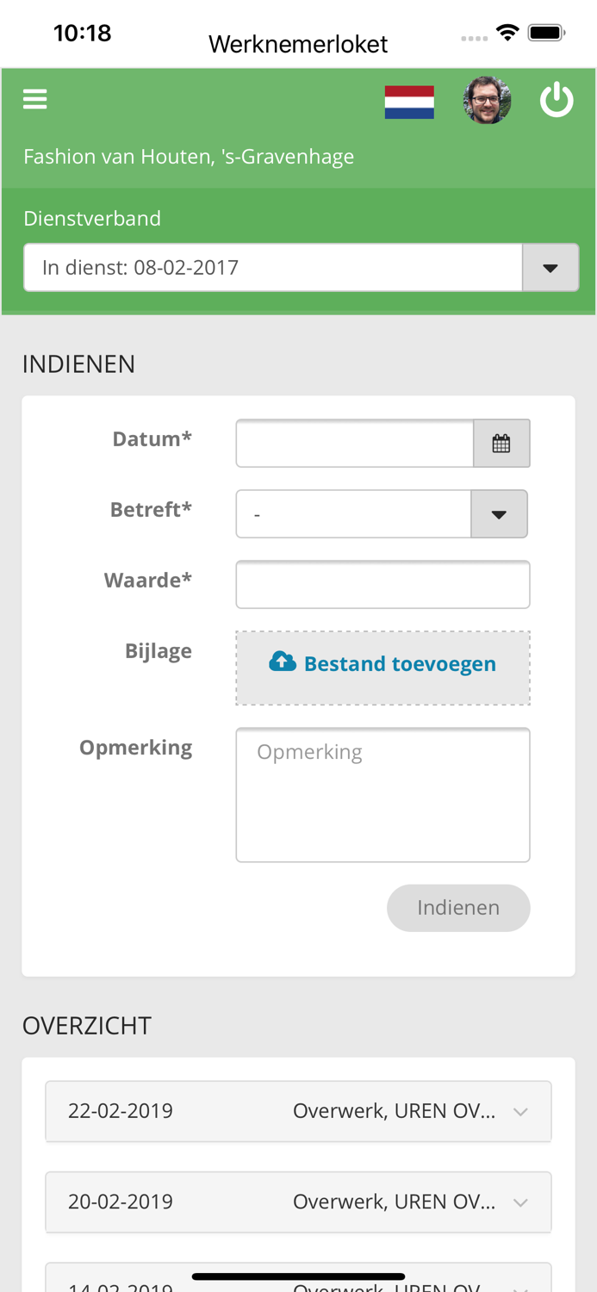Tap the Fashion van Houten header text
Screen dimensions: 597x1292
point(189,157)
